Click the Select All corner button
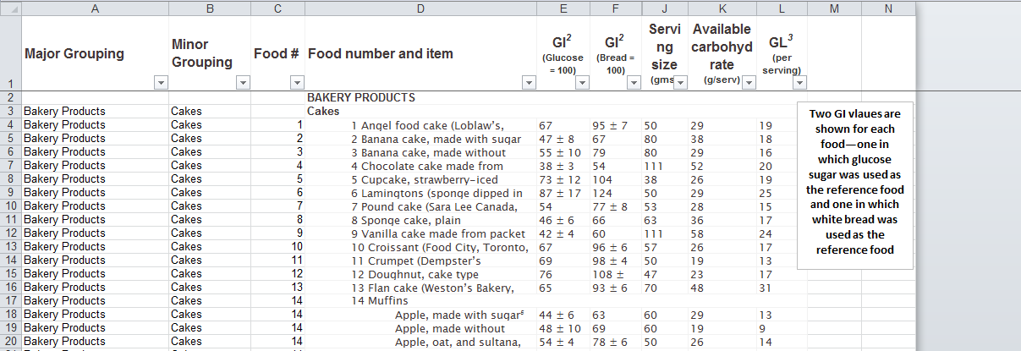This screenshot has width=1021, height=351. click(x=9, y=8)
